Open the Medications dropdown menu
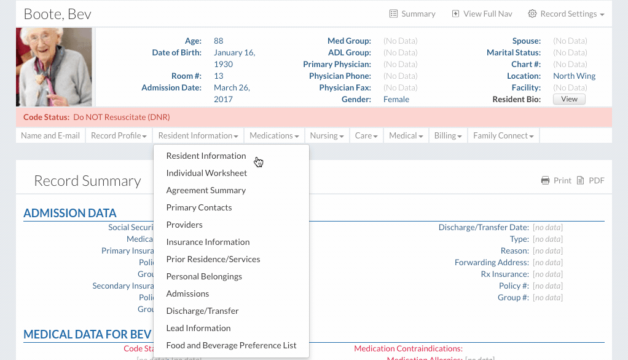Image resolution: width=628 pixels, height=360 pixels. 274,135
